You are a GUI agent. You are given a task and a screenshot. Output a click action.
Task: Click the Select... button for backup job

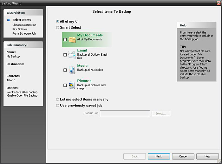(x=161, y=113)
